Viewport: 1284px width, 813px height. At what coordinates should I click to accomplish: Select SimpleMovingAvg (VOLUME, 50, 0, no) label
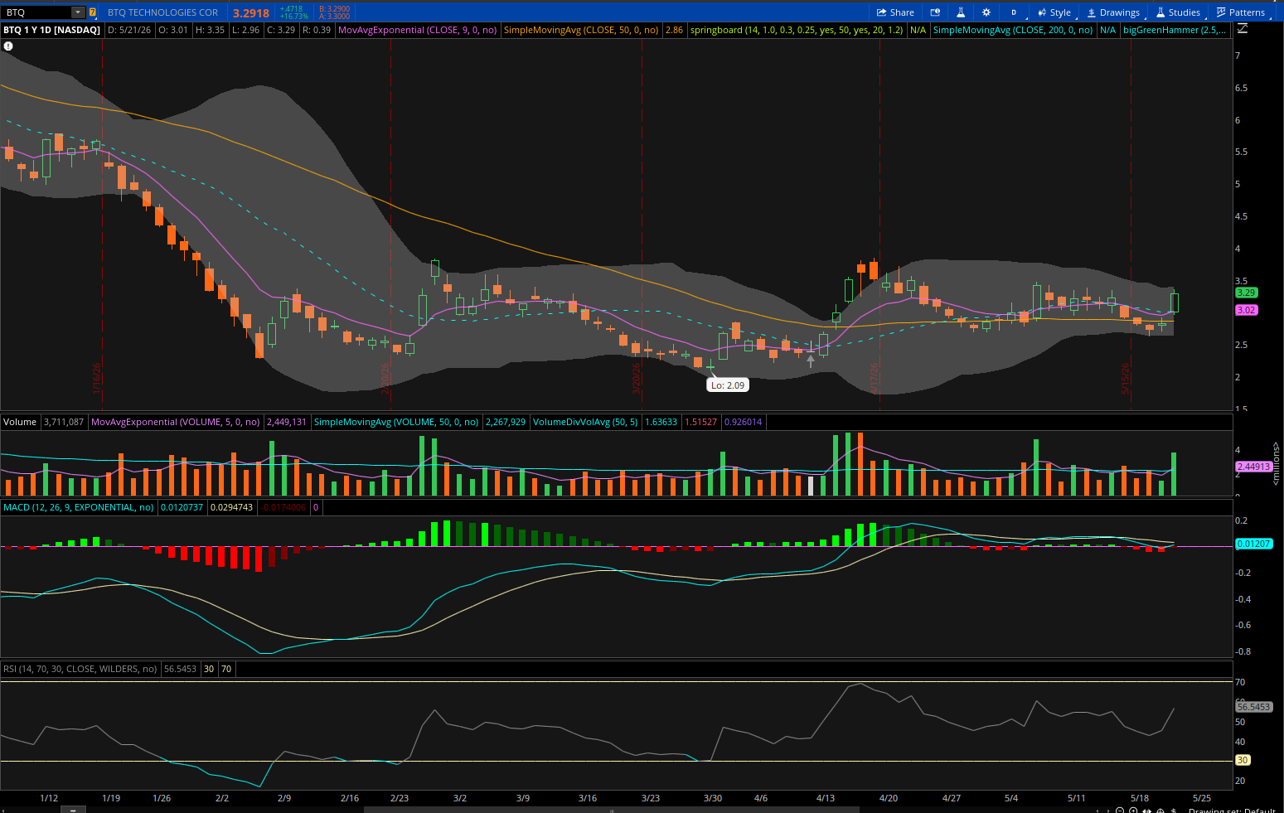point(396,422)
